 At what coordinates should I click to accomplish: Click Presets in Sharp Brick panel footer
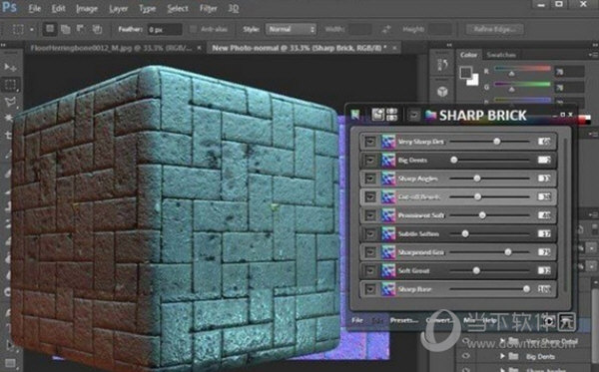tap(403, 320)
